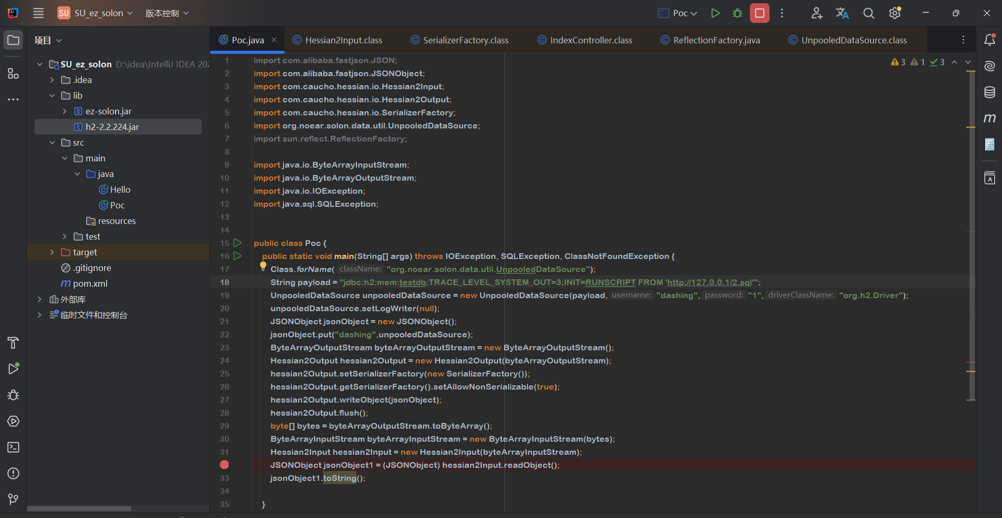The height and width of the screenshot is (518, 1002).
Task: Open the 项目 view dropdown
Action: (x=48, y=40)
